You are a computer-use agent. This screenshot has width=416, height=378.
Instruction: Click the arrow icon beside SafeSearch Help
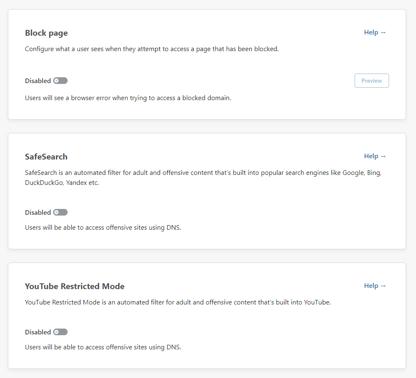pos(383,156)
